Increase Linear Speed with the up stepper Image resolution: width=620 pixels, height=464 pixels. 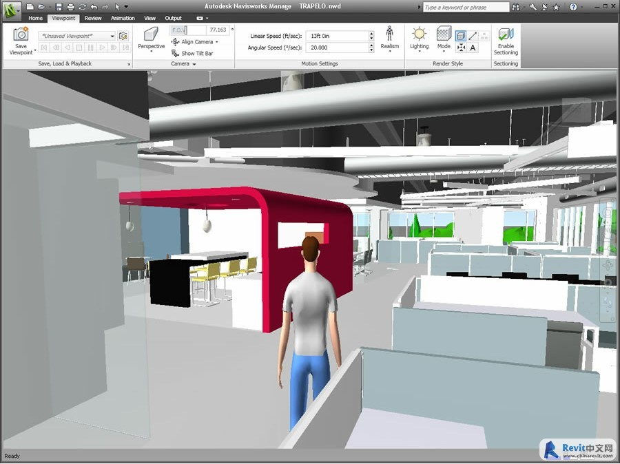371,33
